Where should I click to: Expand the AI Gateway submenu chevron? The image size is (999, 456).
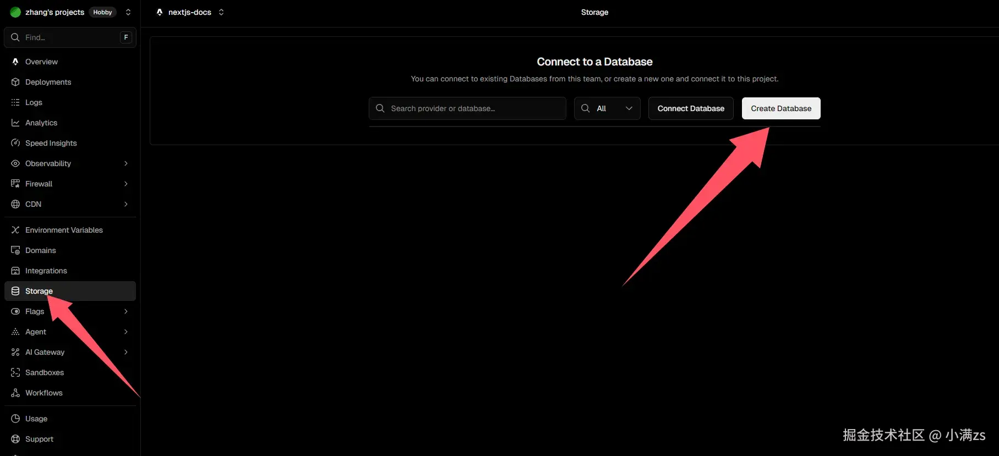126,352
